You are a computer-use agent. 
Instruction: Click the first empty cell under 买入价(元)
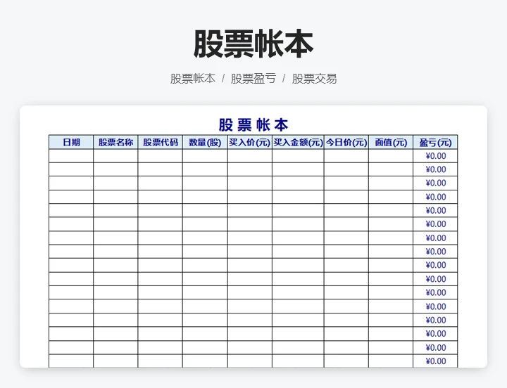pyautogui.click(x=249, y=156)
